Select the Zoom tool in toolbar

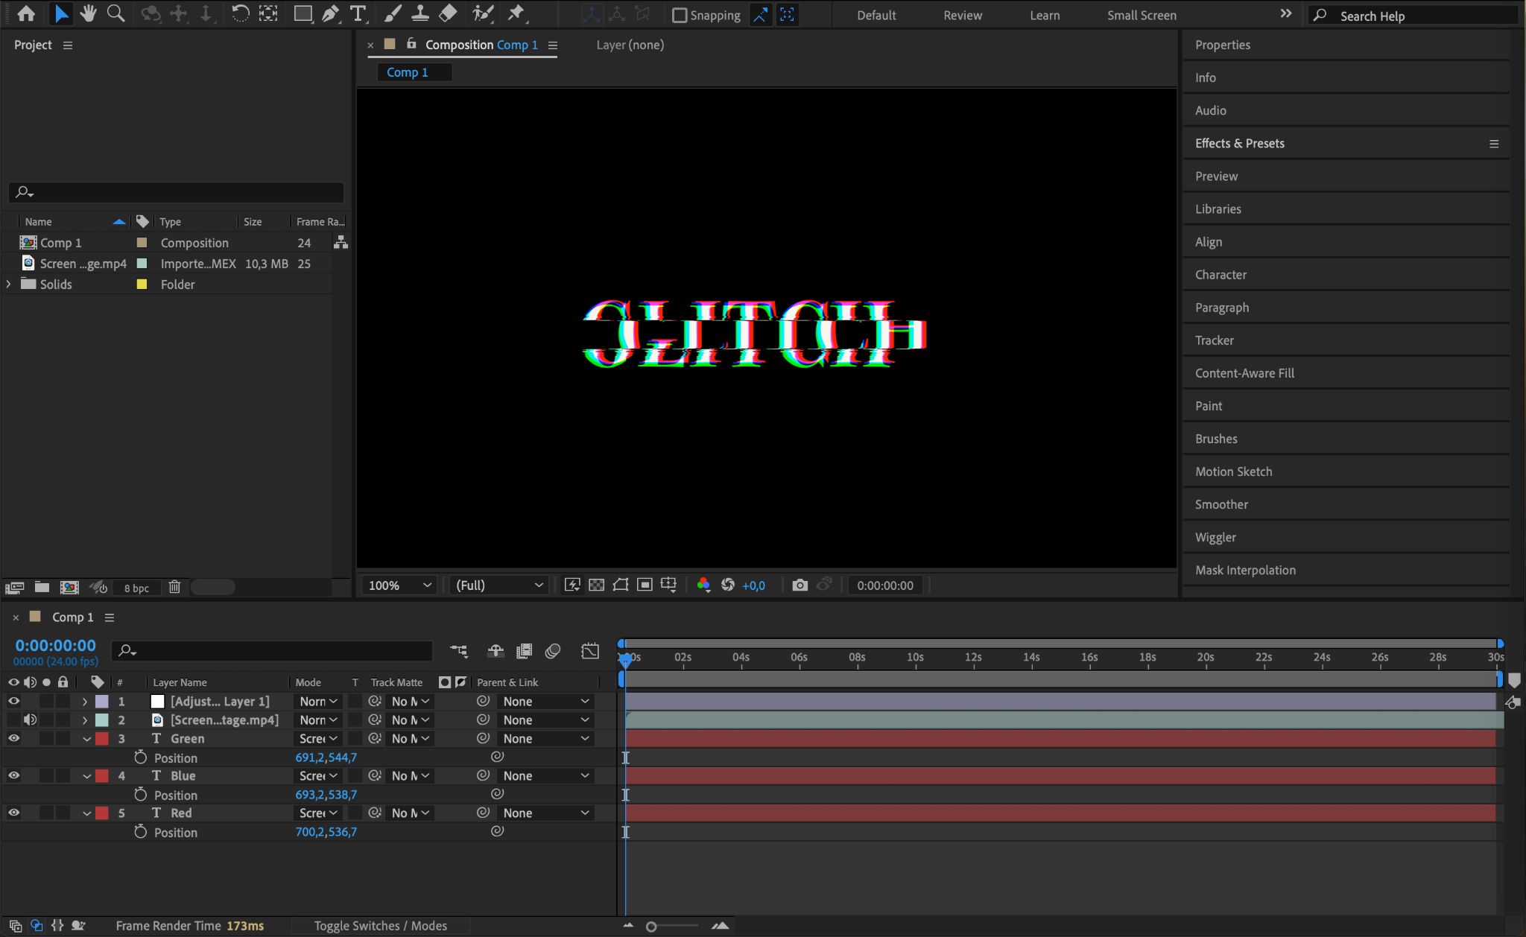click(115, 13)
